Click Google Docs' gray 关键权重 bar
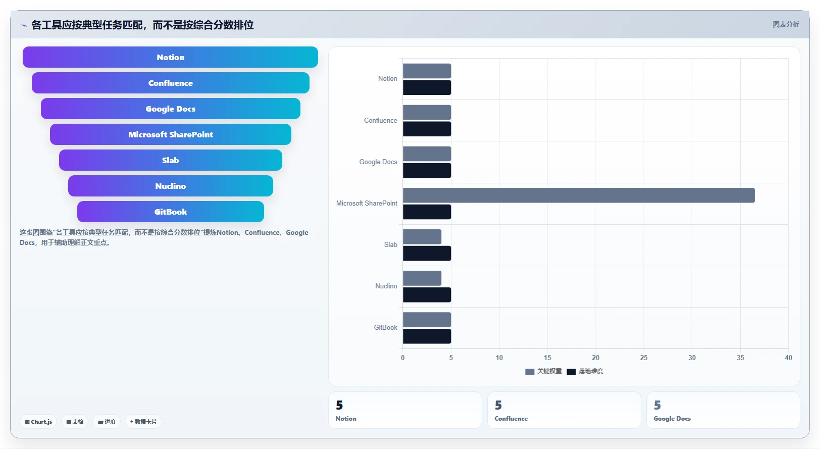 pyautogui.click(x=427, y=154)
